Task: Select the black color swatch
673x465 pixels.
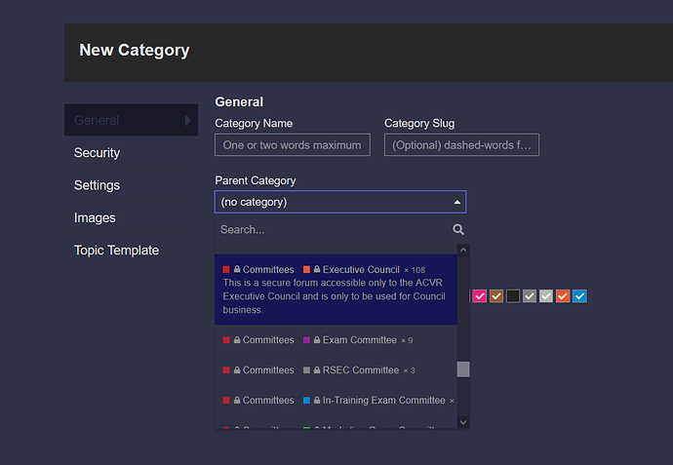Action: (x=513, y=296)
